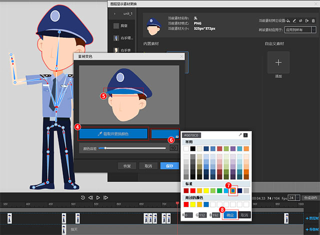Click the paint bucket recolor icon

[288, 21]
